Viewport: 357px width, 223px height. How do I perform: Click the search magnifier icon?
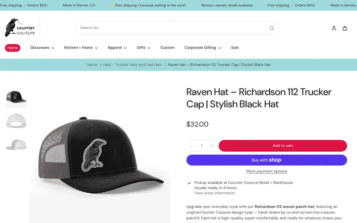(272, 28)
